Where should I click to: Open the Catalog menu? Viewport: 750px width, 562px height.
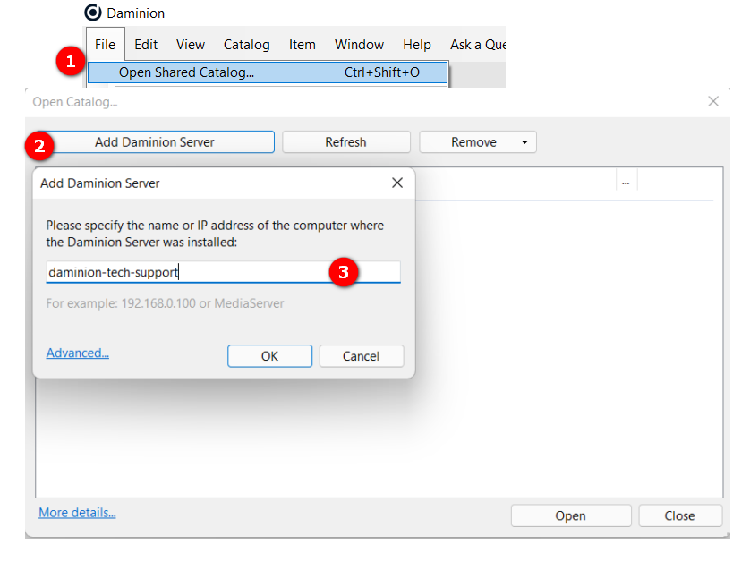click(x=246, y=44)
